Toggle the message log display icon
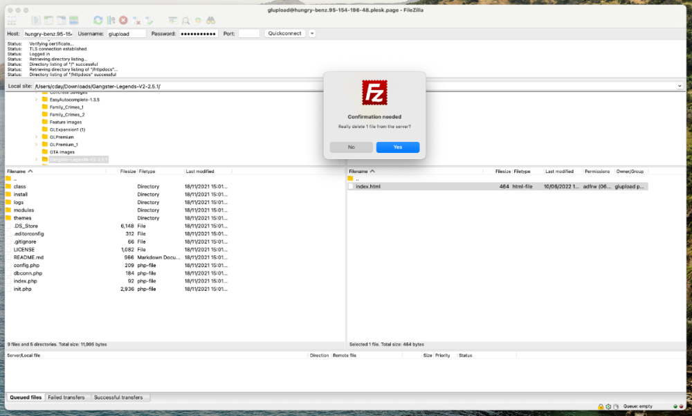The height and width of the screenshot is (416, 692). (36, 21)
